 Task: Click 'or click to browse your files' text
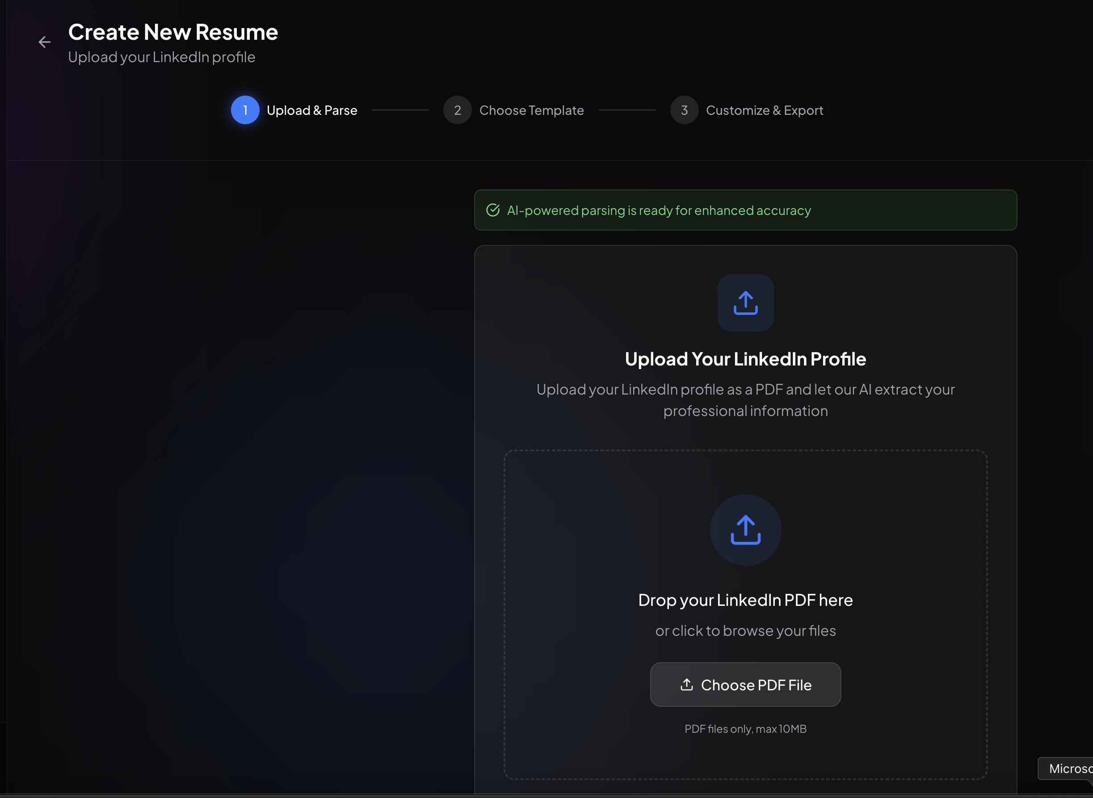(745, 630)
